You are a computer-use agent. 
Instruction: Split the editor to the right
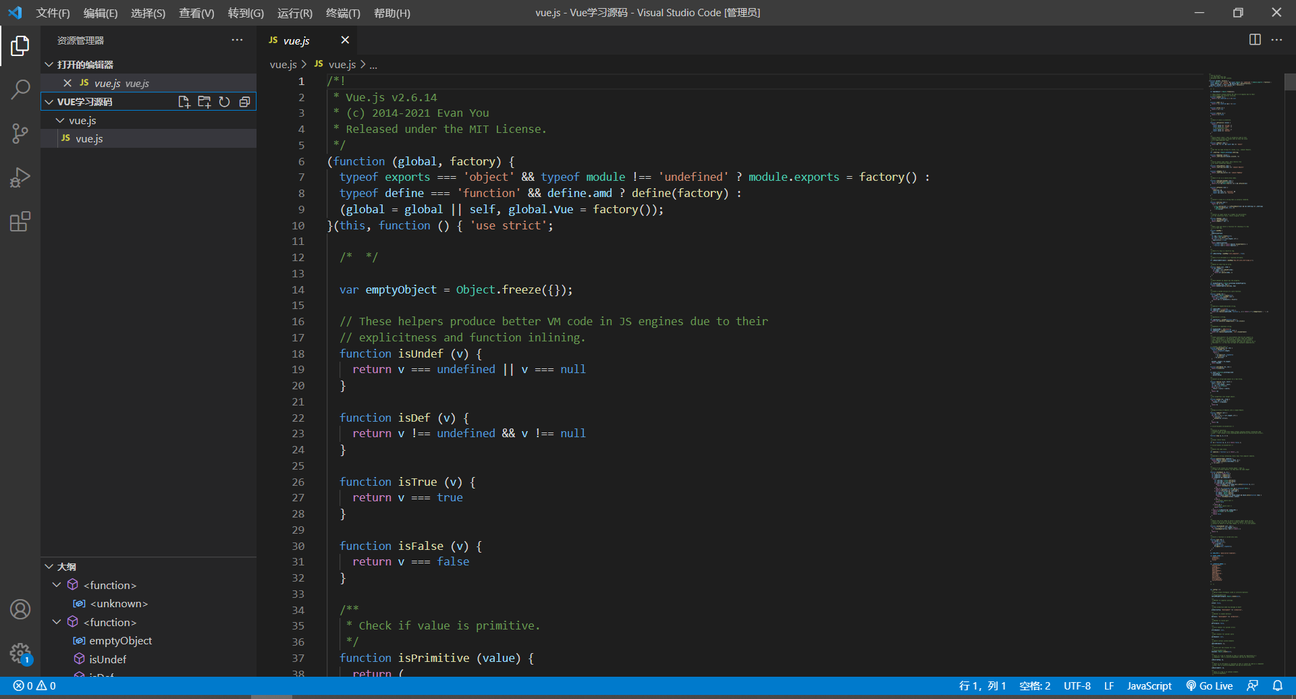(1255, 40)
